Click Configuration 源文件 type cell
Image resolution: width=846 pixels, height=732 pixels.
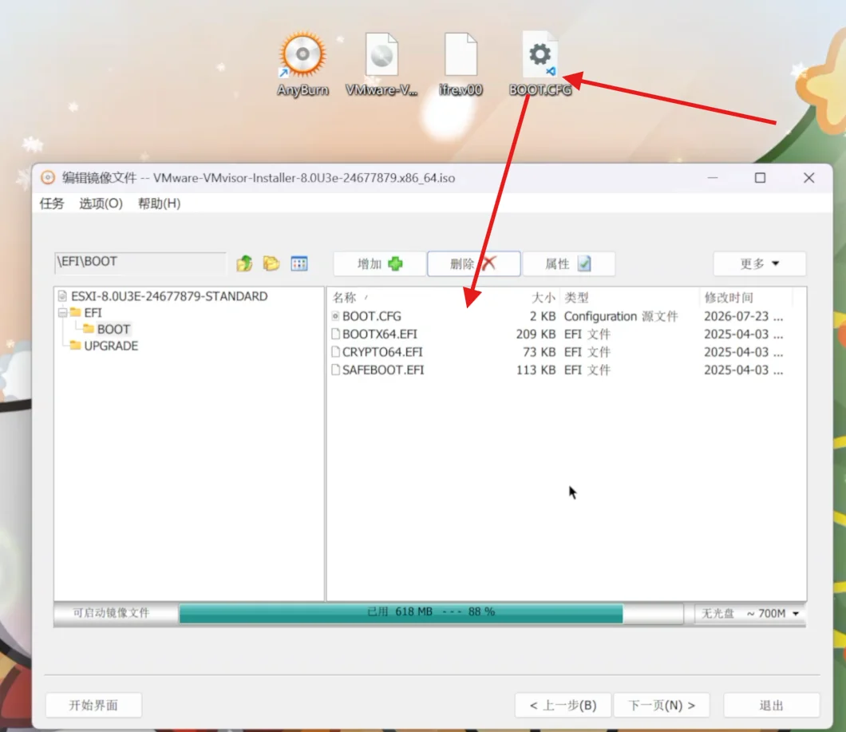tap(621, 316)
